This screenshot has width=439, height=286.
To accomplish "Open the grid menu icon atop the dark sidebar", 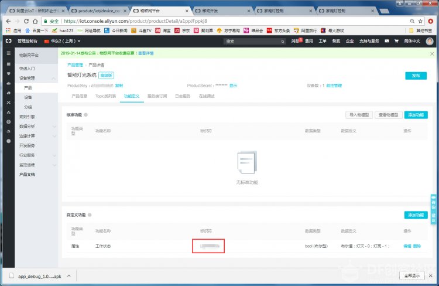I will pos(8,53).
